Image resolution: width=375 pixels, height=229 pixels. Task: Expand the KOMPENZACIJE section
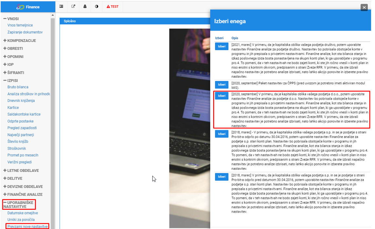[20, 41]
